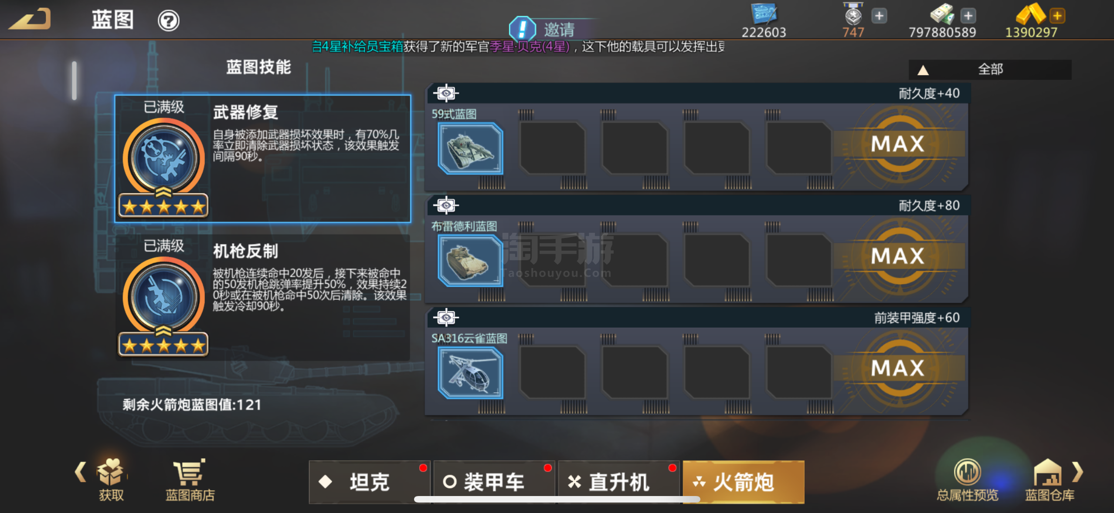Screen dimensions: 1114x513
Task: Show previous bottom menu items with left chevron
Action: [x=80, y=472]
